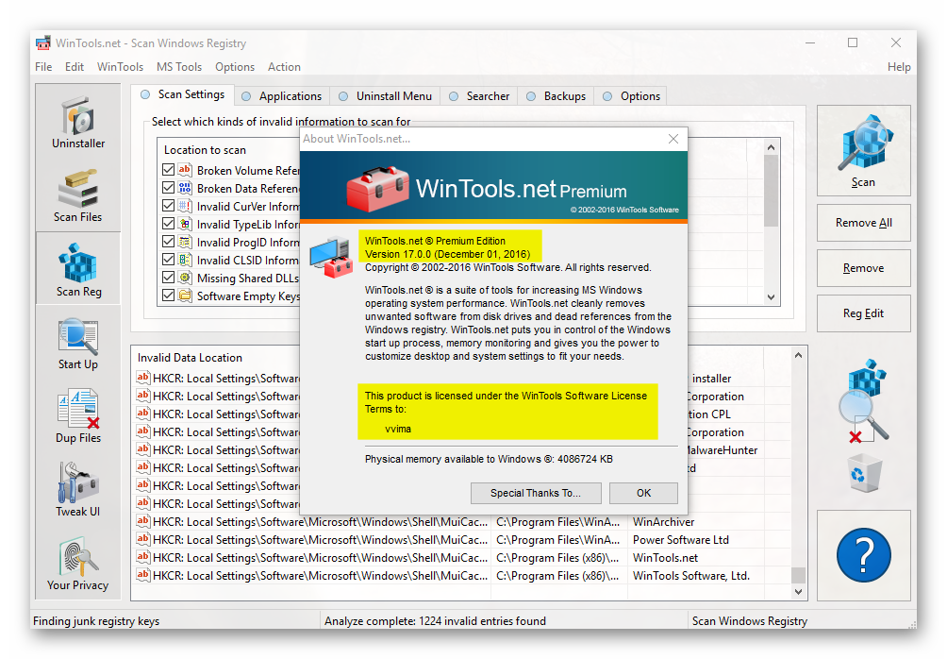Toggle Missing Shared DLLs checkbox
Image resolution: width=947 pixels, height=659 pixels.
click(x=169, y=278)
